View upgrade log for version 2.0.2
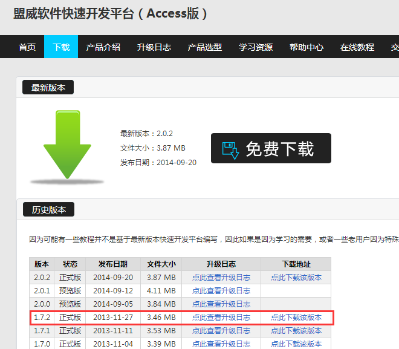This screenshot has height=349, width=399. pos(221,278)
